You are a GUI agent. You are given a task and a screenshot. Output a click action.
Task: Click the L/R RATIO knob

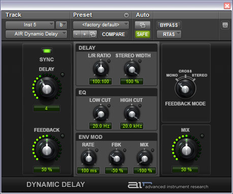pyautogui.click(x=101, y=69)
